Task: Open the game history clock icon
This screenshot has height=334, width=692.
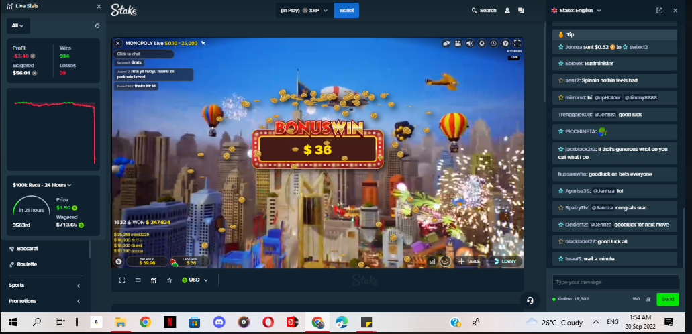Action: click(x=494, y=43)
